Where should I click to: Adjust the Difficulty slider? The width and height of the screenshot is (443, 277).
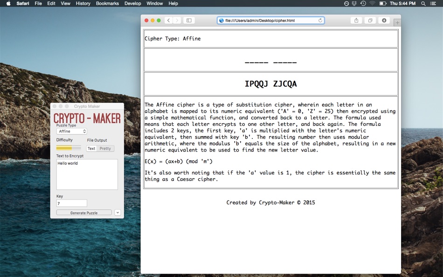69,148
